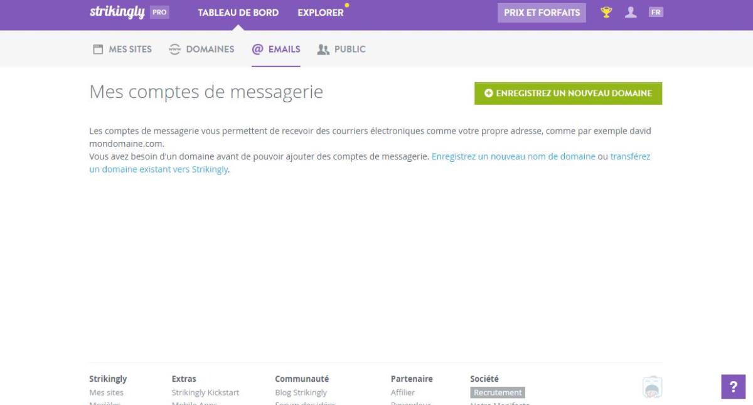The image size is (753, 405).
Task: Open the user profile icon
Action: pyautogui.click(x=631, y=13)
